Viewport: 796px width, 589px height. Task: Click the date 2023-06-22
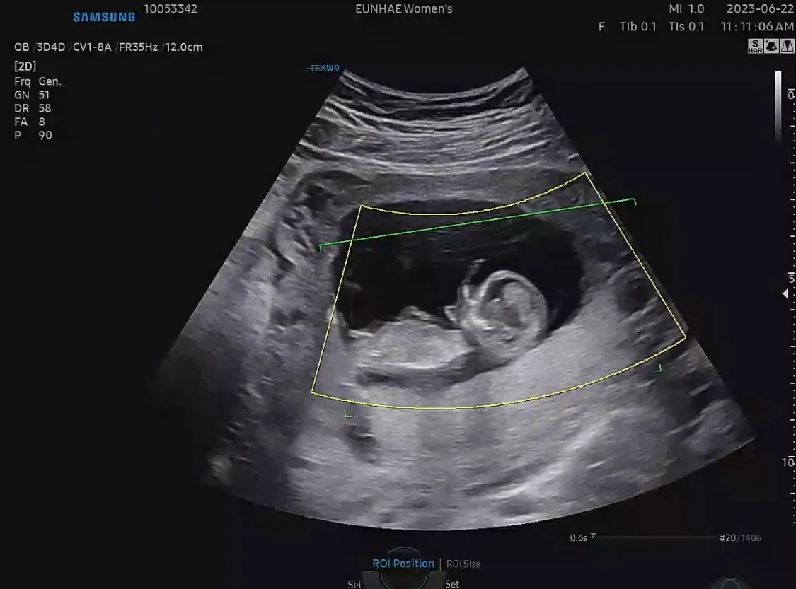click(x=760, y=9)
